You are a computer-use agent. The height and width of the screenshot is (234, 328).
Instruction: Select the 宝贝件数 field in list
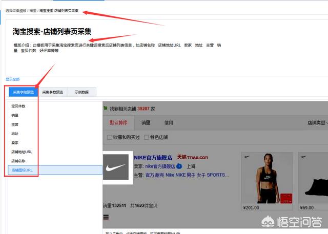[18, 106]
